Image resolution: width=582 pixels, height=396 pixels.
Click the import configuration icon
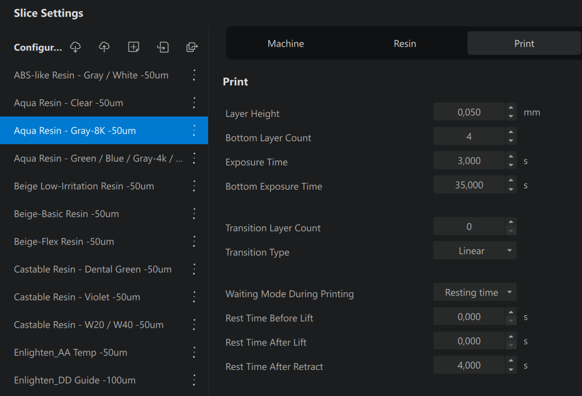[x=163, y=47]
